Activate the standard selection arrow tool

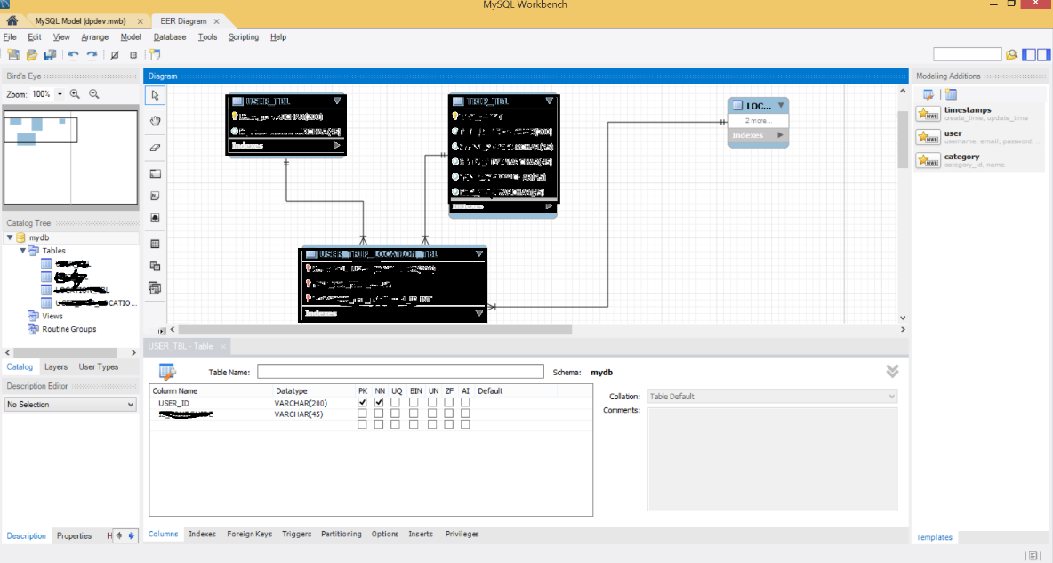(x=155, y=95)
